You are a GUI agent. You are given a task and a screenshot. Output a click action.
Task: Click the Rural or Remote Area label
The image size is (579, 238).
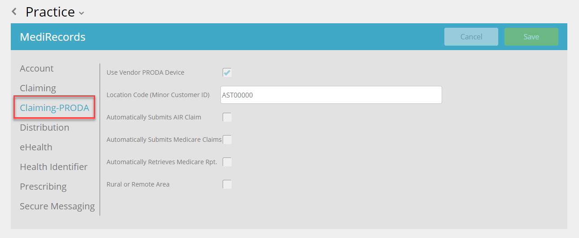[138, 184]
